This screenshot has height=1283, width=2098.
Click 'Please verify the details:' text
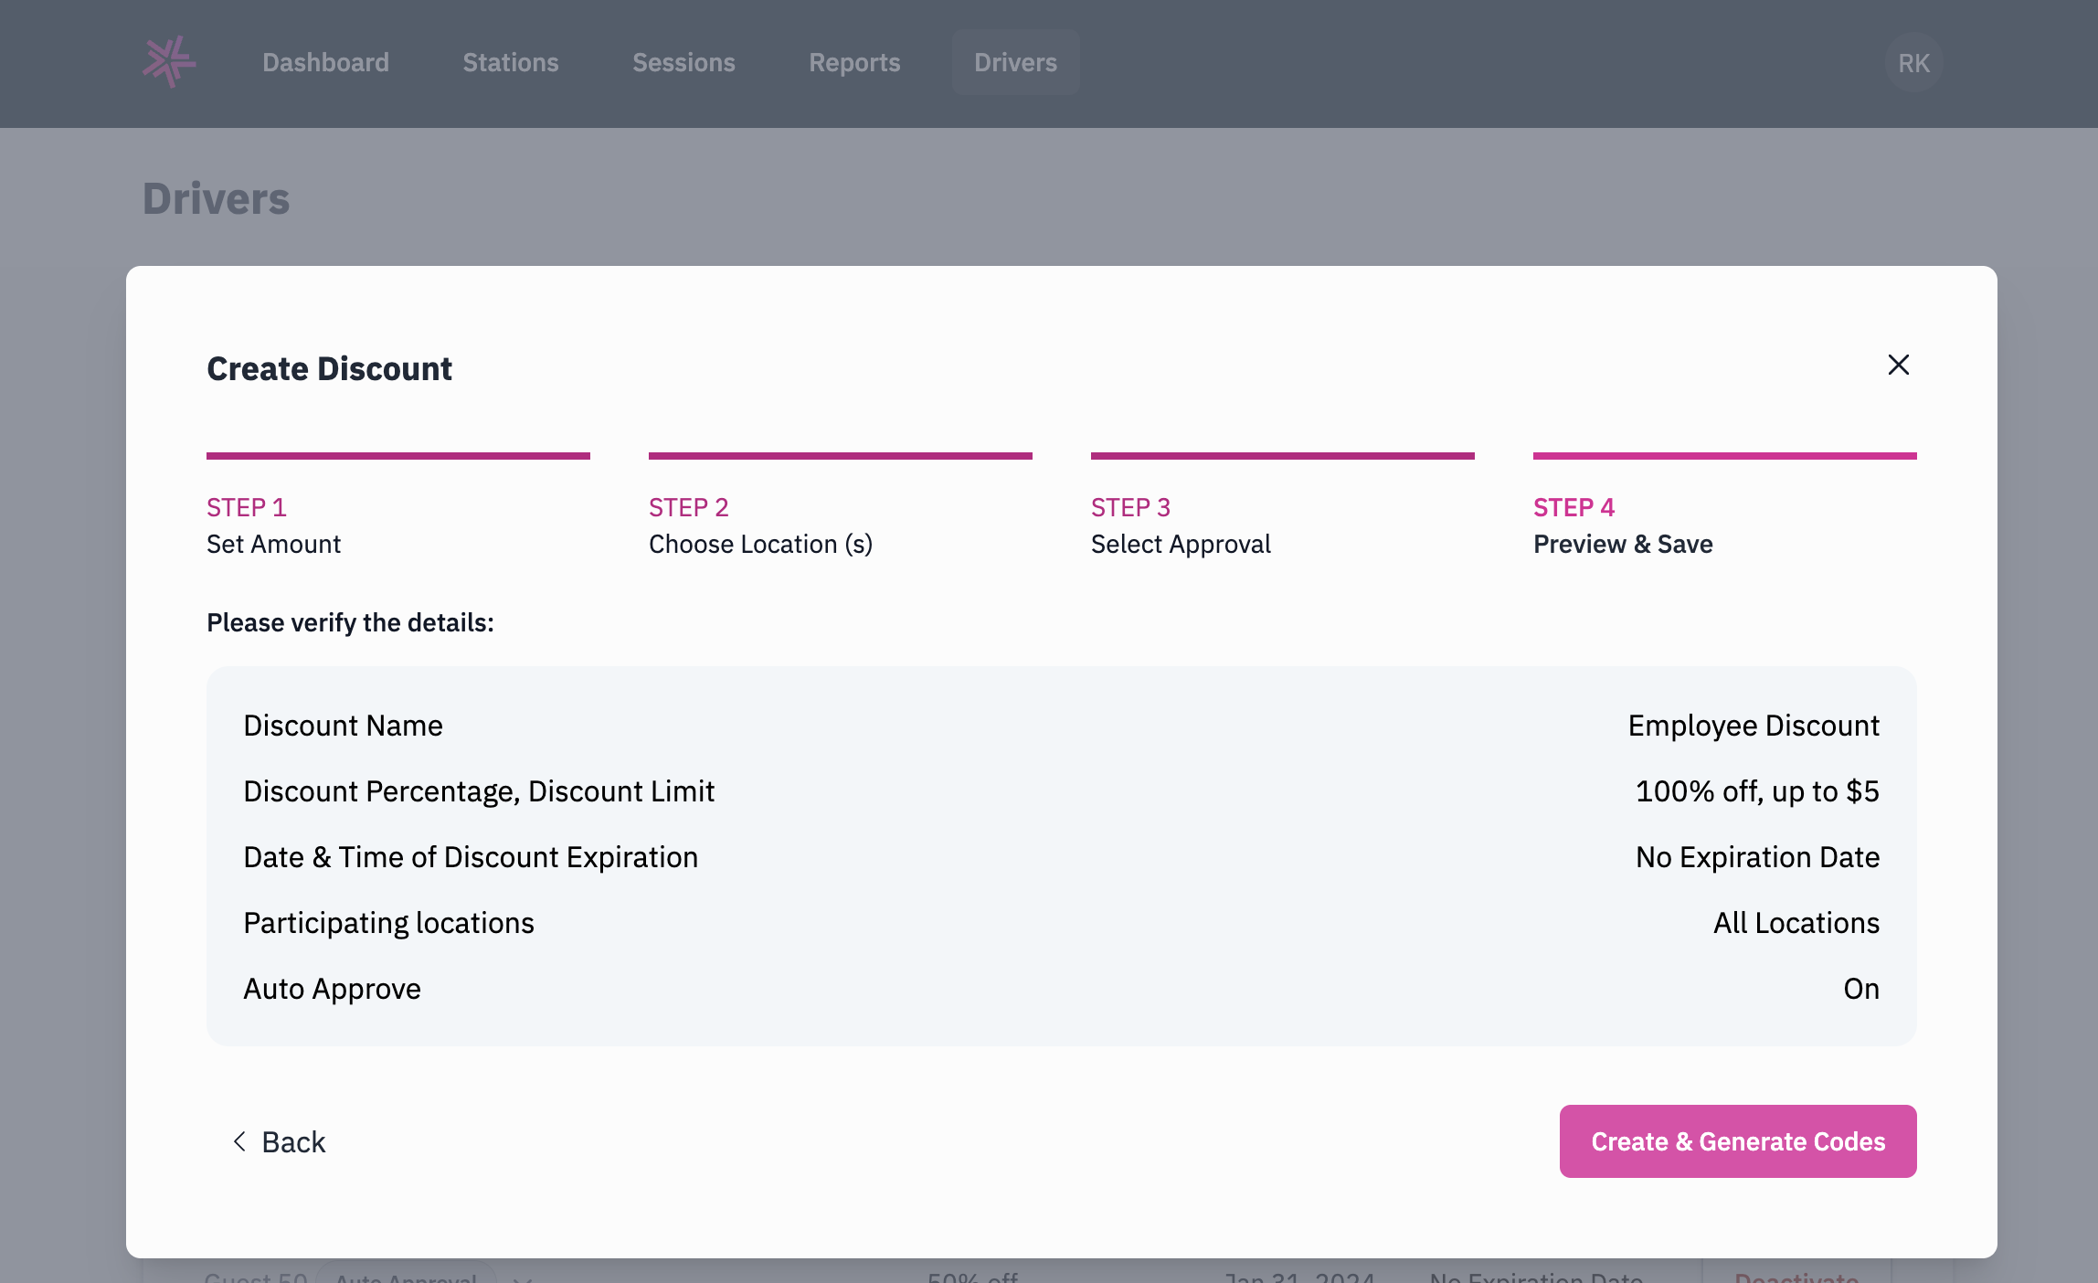pyautogui.click(x=350, y=622)
